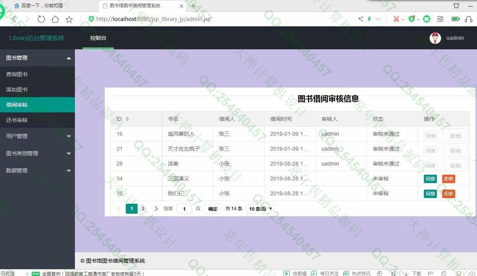Click the 确定 page jump button
Screen dimensions: 477x276
213,209
